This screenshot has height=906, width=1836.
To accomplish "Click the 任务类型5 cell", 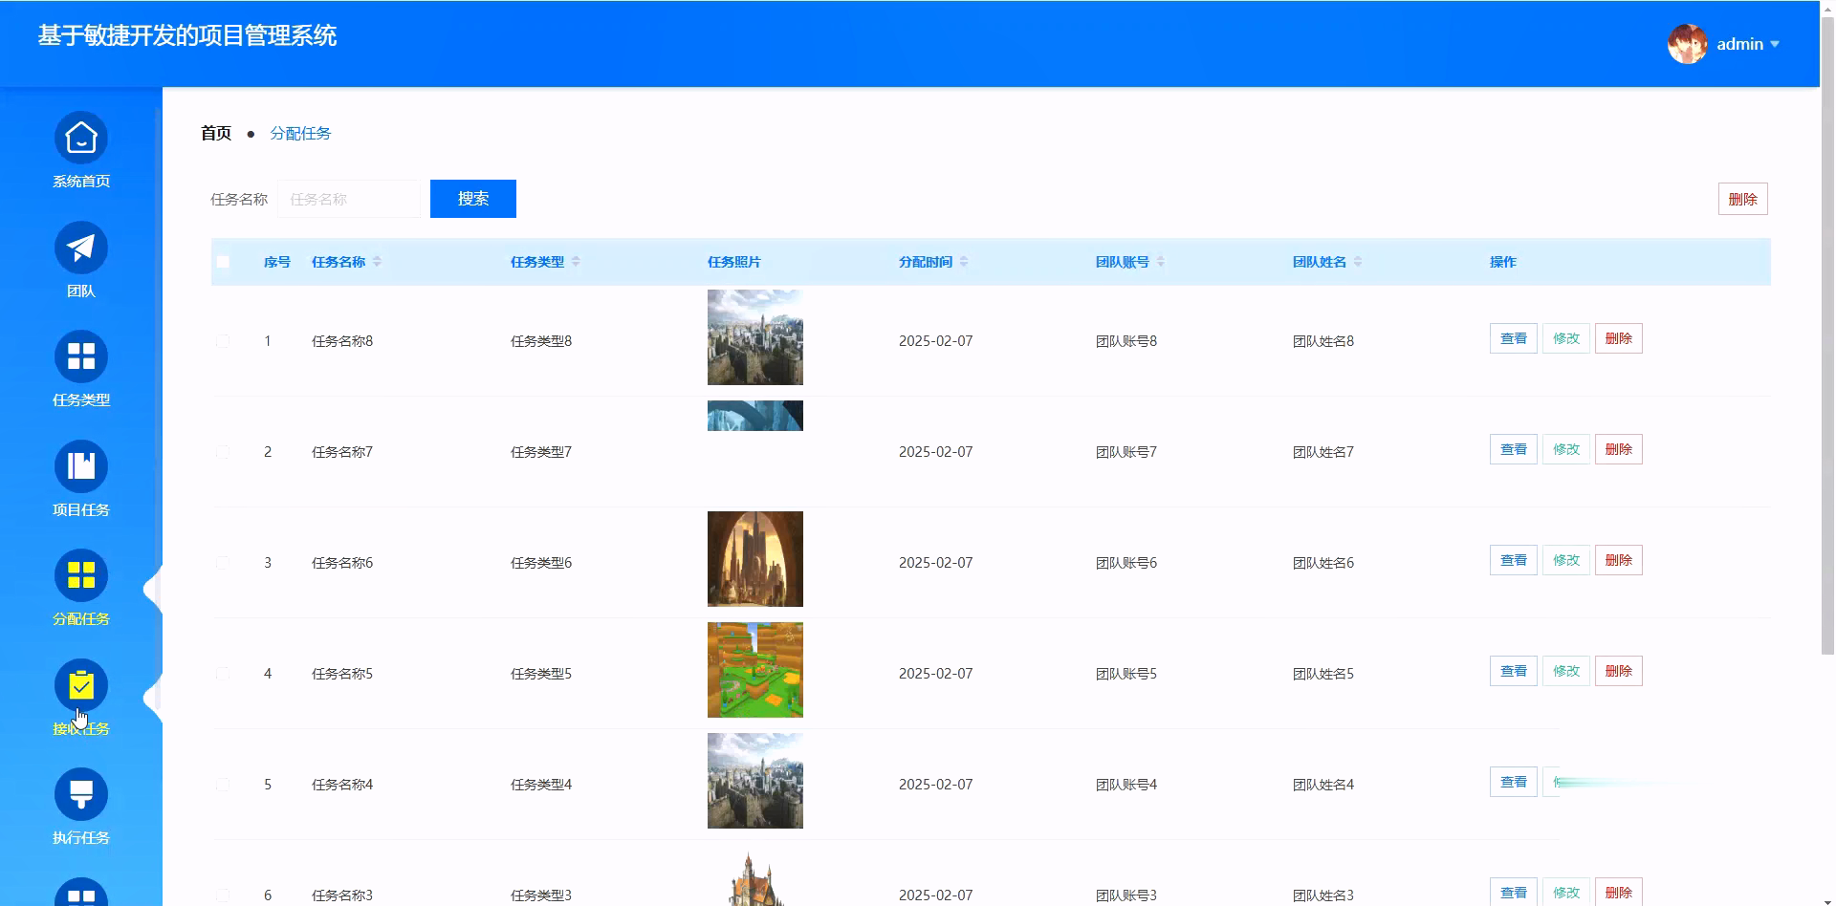I will (541, 674).
